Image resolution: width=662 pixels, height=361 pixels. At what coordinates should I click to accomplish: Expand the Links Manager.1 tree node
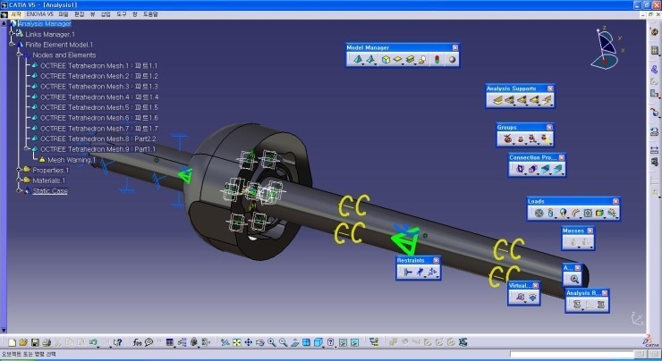tap(13, 33)
